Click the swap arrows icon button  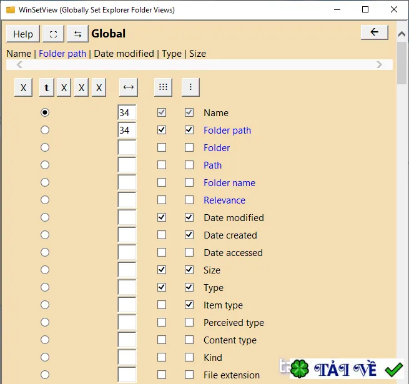(77, 34)
